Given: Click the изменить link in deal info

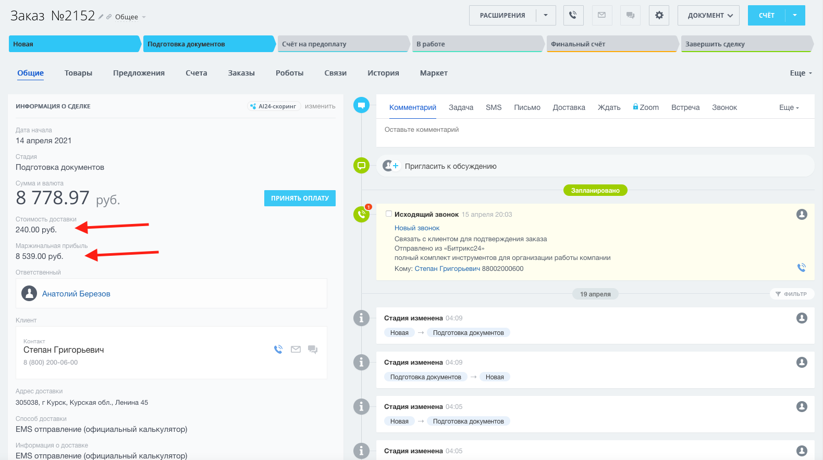Looking at the screenshot, I should pos(320,106).
